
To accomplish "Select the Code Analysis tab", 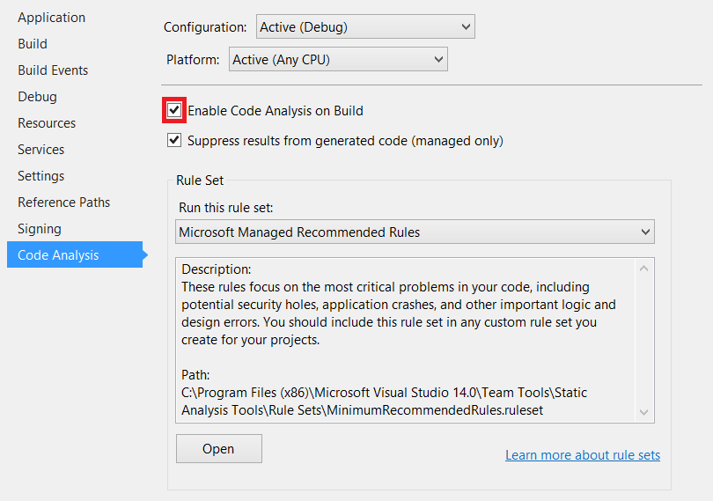I will [58, 255].
